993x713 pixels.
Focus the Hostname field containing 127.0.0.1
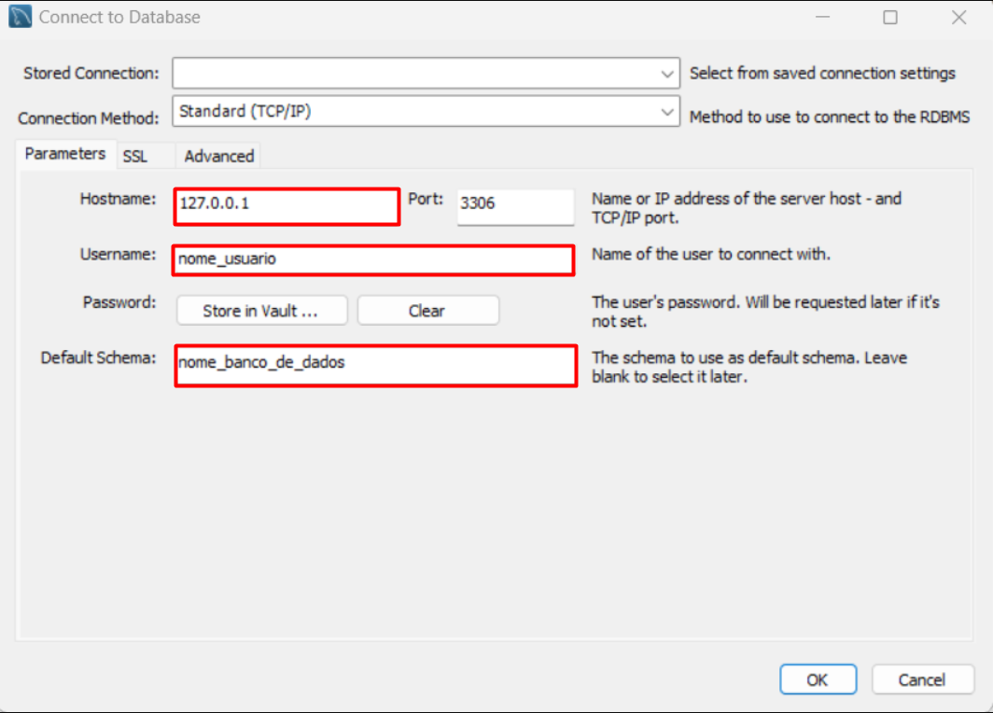click(287, 205)
